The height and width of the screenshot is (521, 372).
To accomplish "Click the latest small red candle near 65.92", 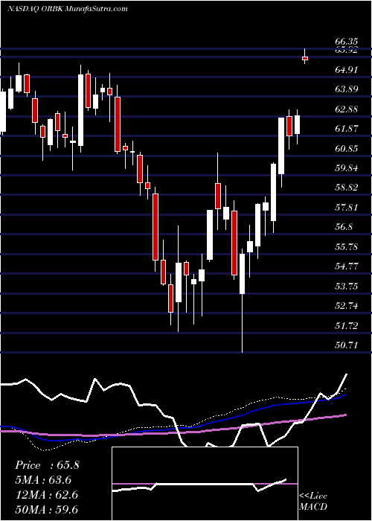I will [305, 59].
